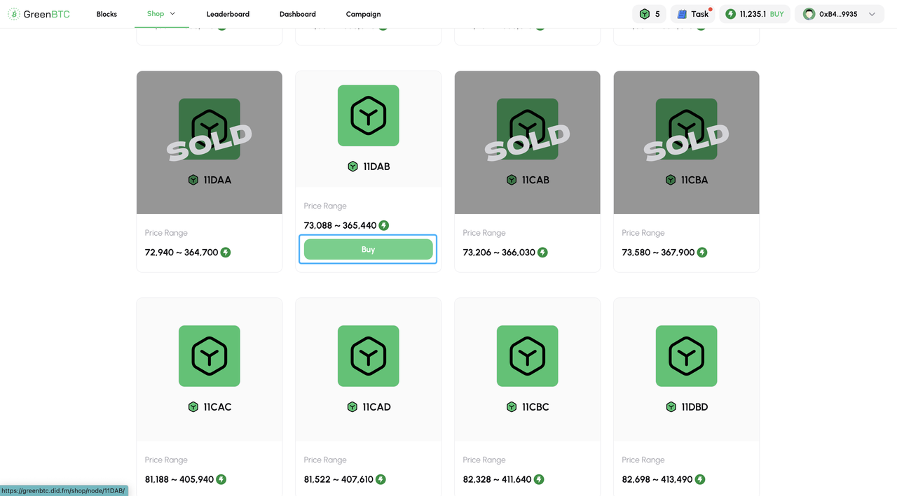Image resolution: width=897 pixels, height=496 pixels.
Task: Navigate to the Dashboard page
Action: tap(297, 14)
